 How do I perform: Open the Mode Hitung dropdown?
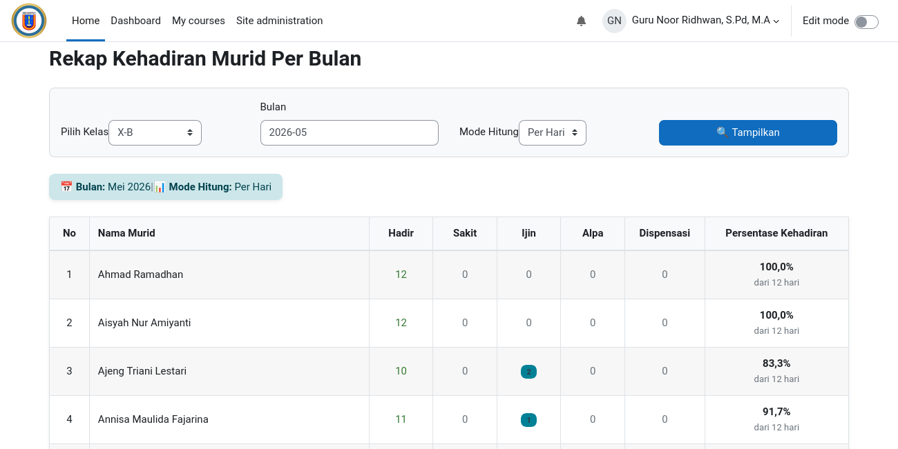pos(553,132)
